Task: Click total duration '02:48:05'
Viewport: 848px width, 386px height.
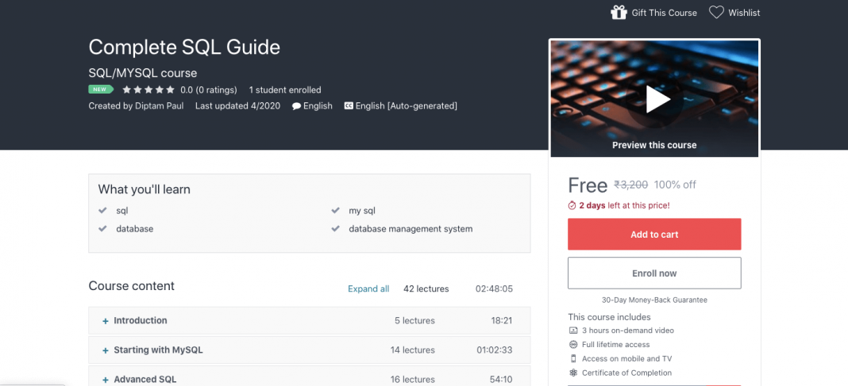Action: point(495,289)
